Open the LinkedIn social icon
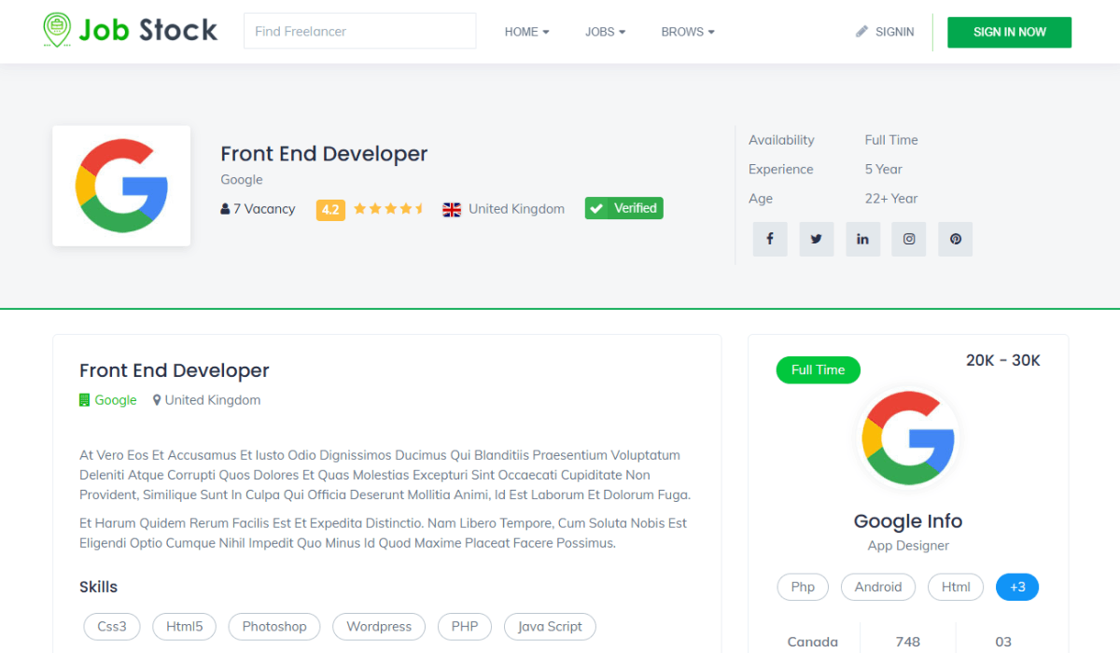This screenshot has height=653, width=1120. click(x=862, y=239)
